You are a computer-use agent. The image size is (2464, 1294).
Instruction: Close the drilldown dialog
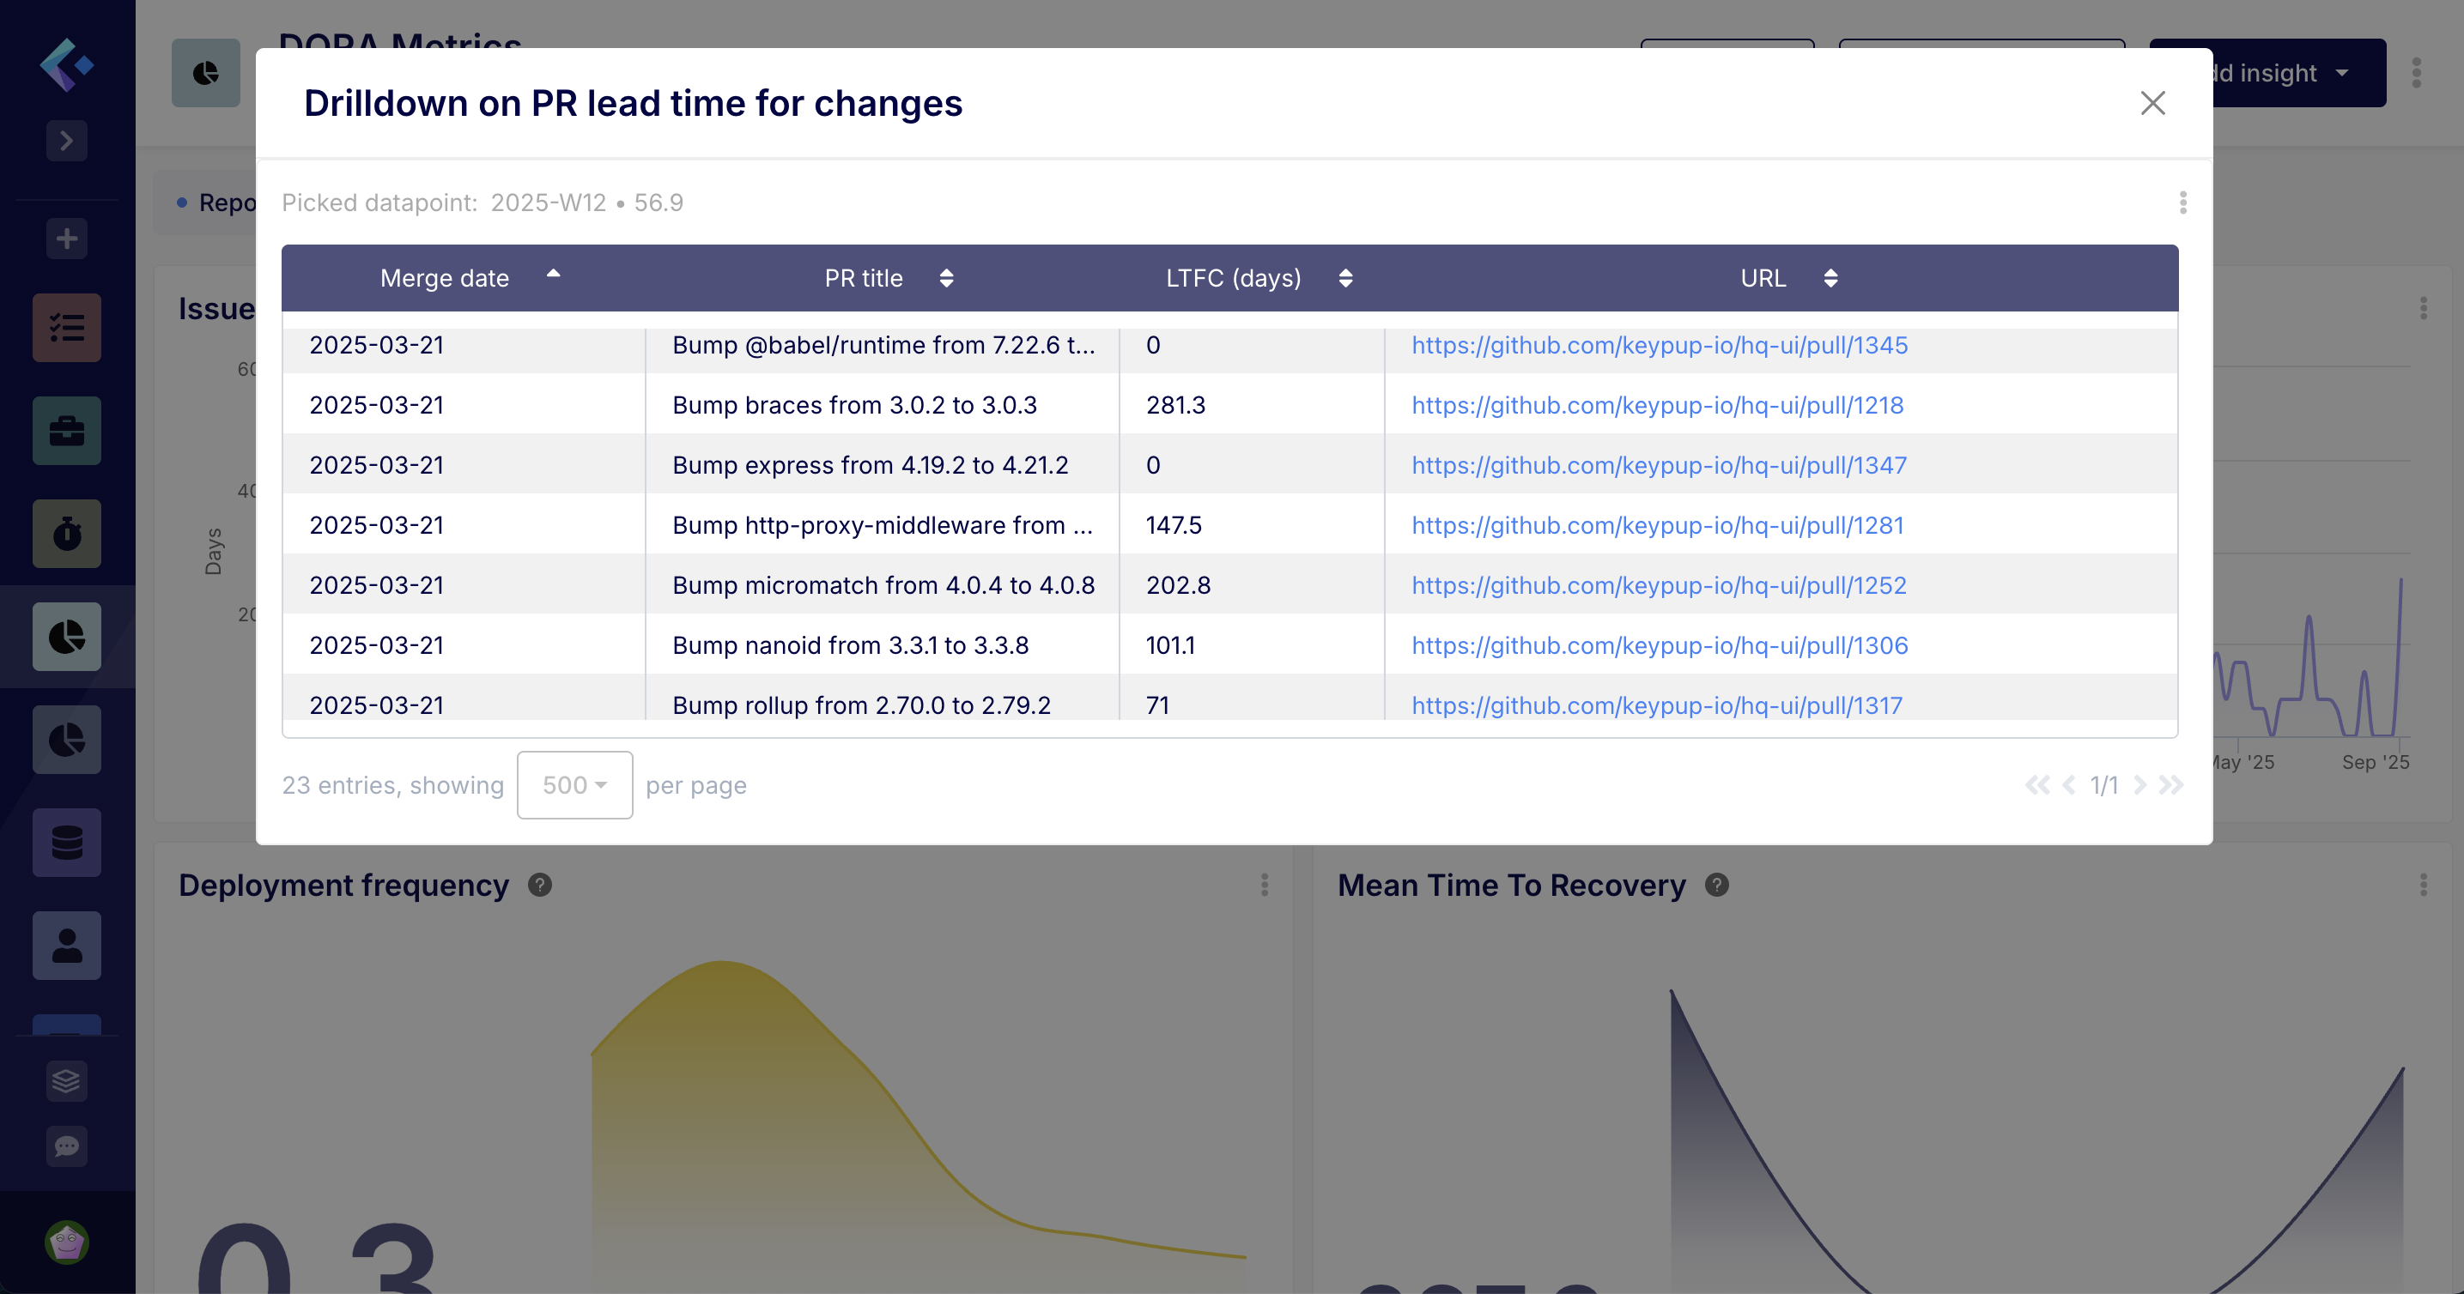[2152, 103]
